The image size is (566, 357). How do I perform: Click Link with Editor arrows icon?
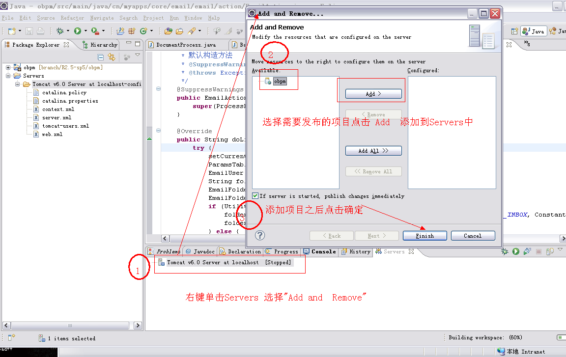click(112, 57)
